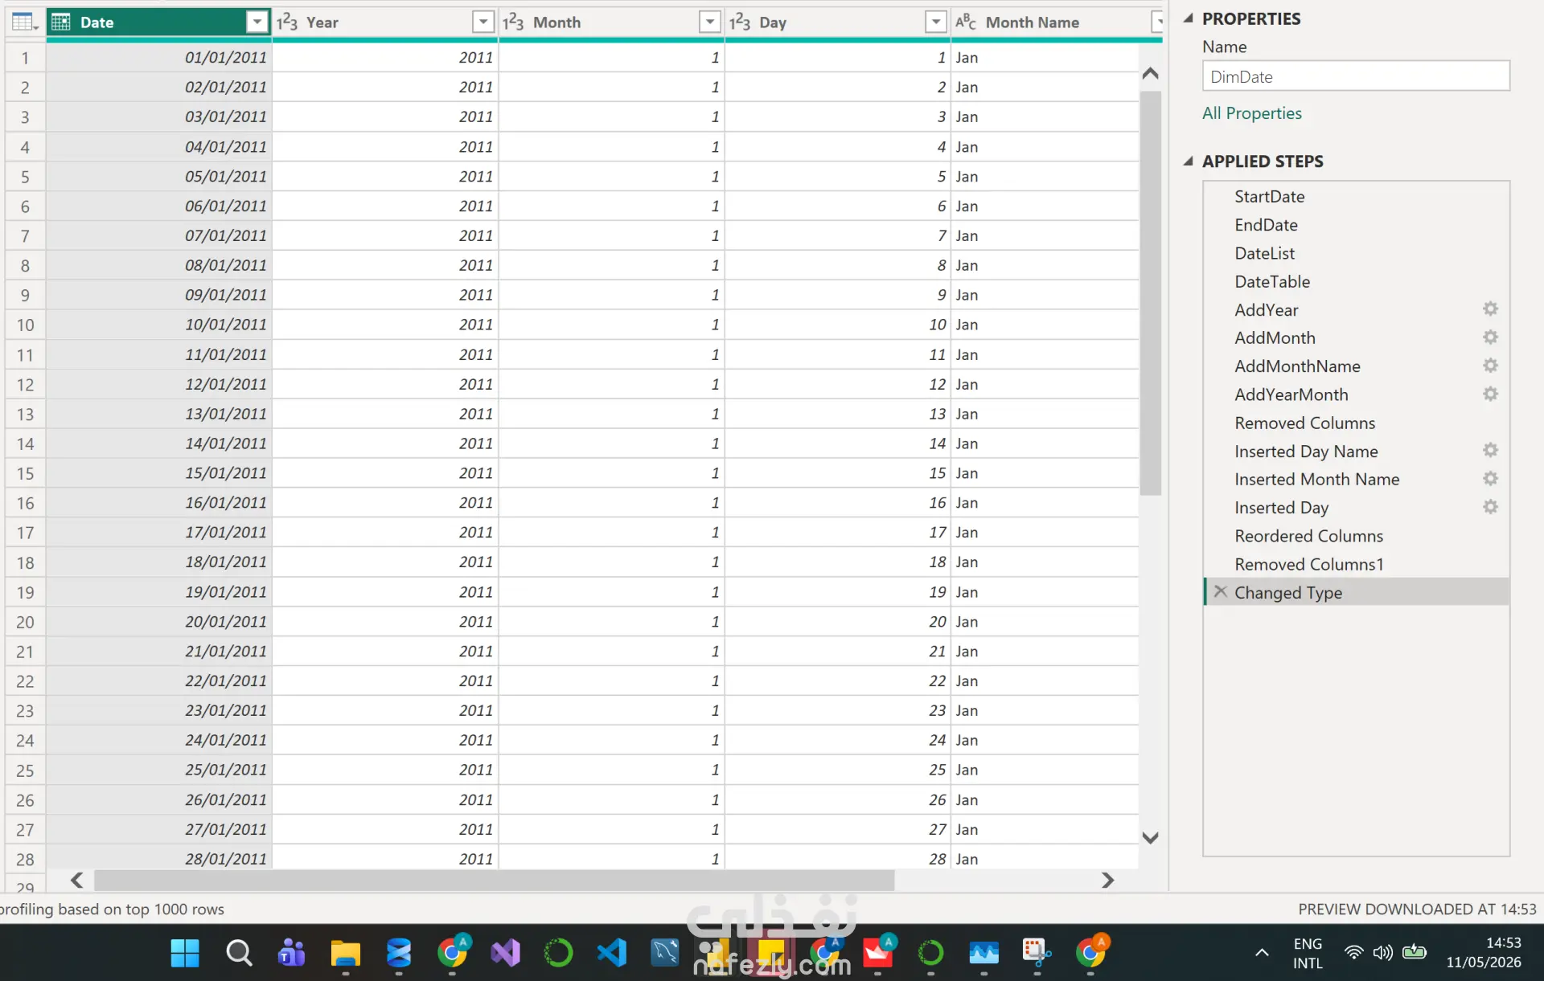Open the Date column filter dropdown
1544x981 pixels.
(257, 22)
